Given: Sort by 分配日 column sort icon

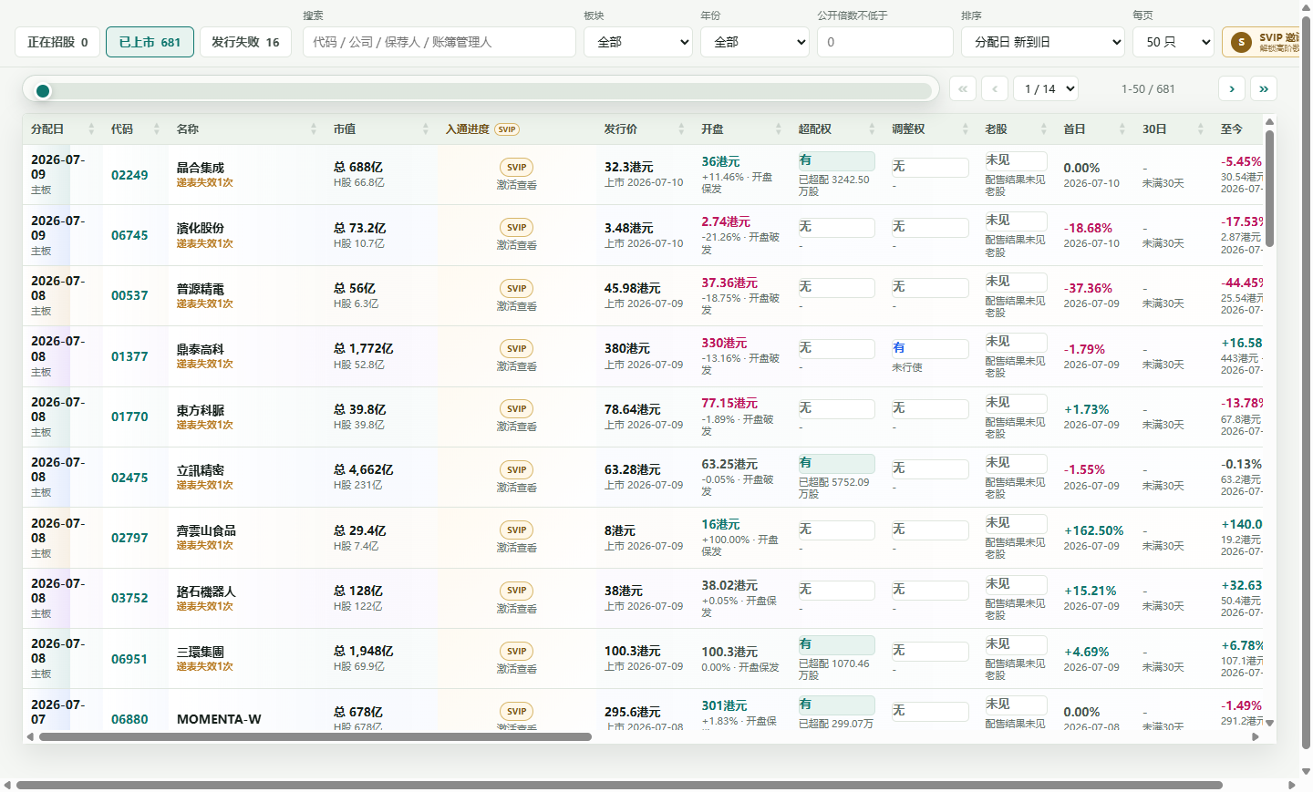Looking at the screenshot, I should (91, 129).
